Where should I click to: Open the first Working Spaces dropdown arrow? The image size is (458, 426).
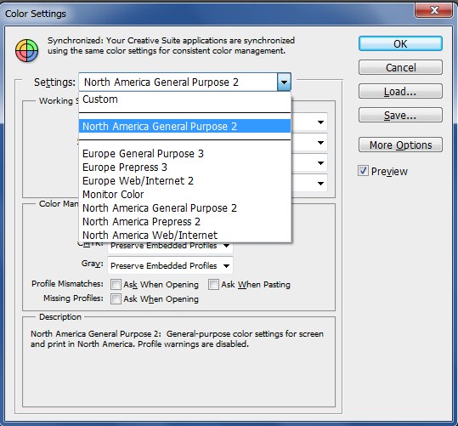pyautogui.click(x=320, y=122)
